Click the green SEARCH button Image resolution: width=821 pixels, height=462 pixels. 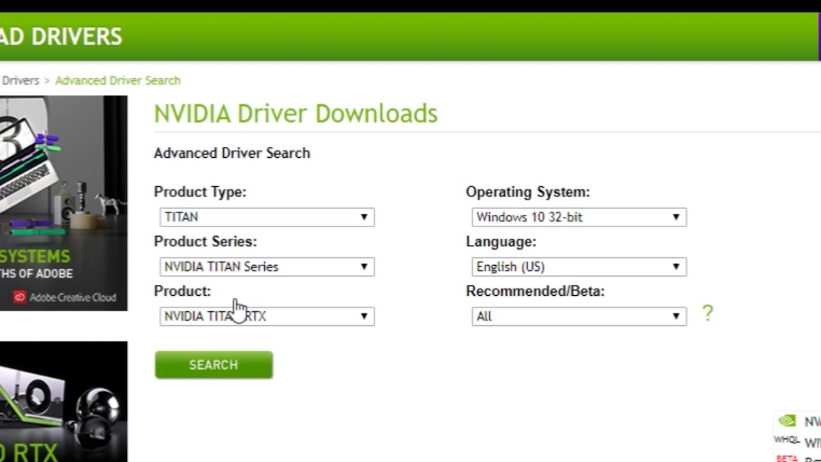pyautogui.click(x=214, y=364)
